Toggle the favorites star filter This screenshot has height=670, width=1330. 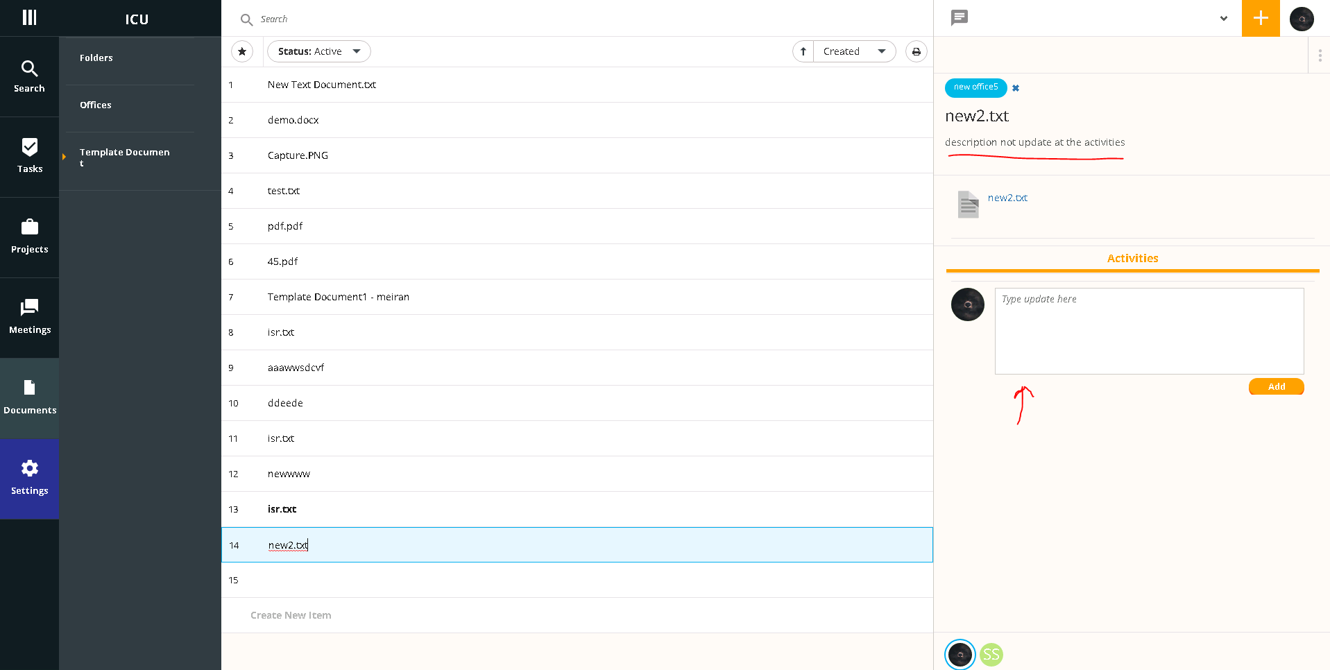(241, 51)
